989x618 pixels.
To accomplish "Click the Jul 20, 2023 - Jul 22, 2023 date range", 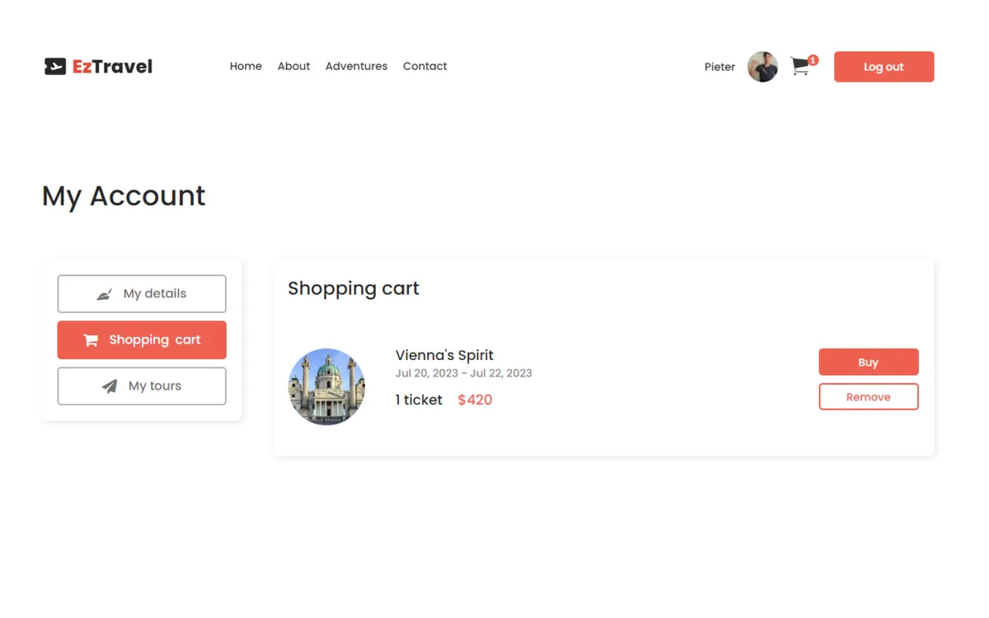I will click(x=463, y=373).
